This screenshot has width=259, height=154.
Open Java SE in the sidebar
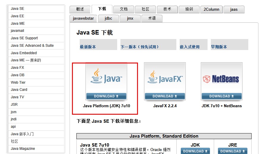tap(36, 9)
